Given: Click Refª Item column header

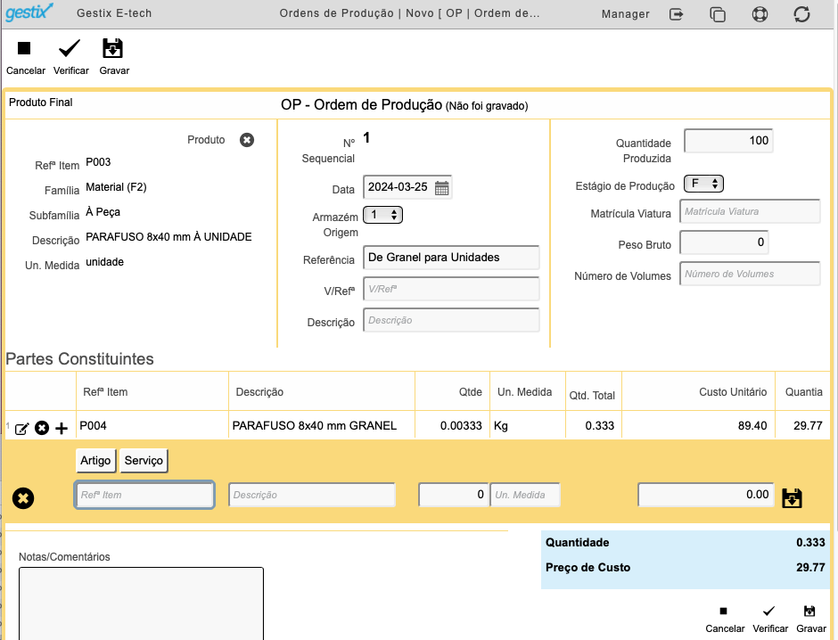Looking at the screenshot, I should pyautogui.click(x=105, y=392).
